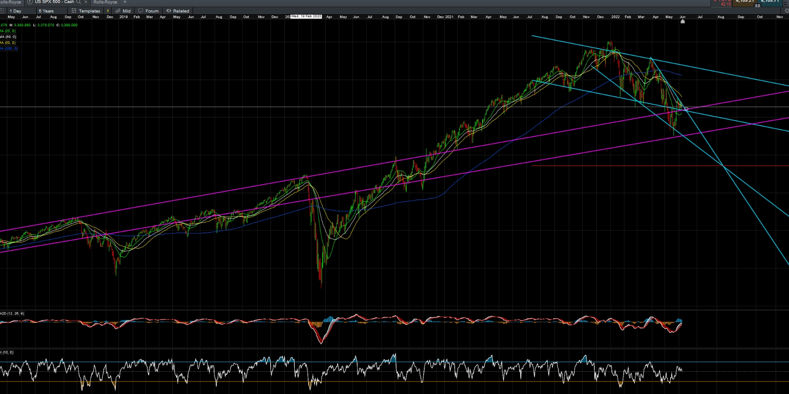
Task: Click the high price value 3,393.850
Action: tap(22, 25)
